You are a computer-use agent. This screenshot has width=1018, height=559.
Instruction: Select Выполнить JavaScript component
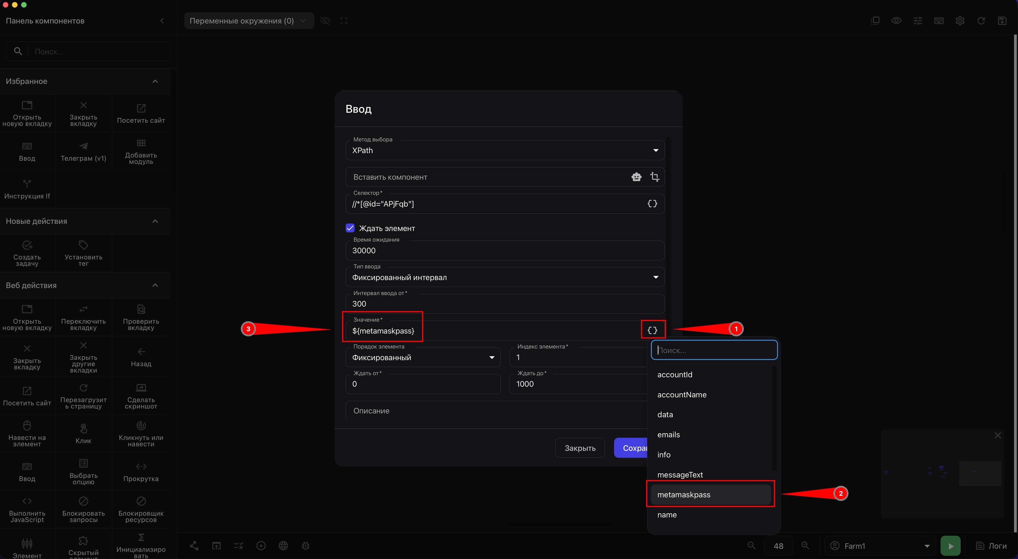27,510
